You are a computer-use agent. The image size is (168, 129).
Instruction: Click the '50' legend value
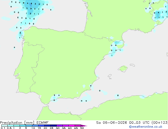click(x=82, y=128)
